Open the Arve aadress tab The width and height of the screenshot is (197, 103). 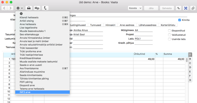pyautogui.click(x=127, y=25)
